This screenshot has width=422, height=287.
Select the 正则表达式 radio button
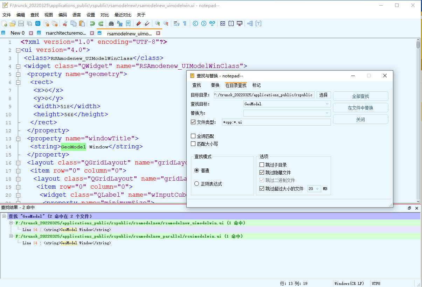pos(197,184)
